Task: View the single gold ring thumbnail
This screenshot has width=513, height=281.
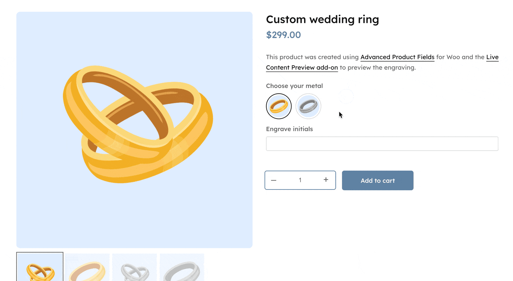Action: [x=87, y=268]
